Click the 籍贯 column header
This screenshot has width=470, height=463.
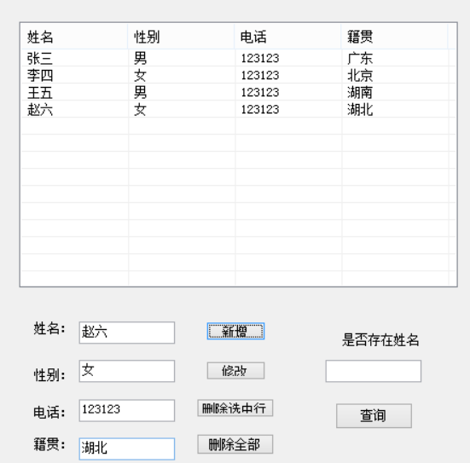click(x=394, y=37)
